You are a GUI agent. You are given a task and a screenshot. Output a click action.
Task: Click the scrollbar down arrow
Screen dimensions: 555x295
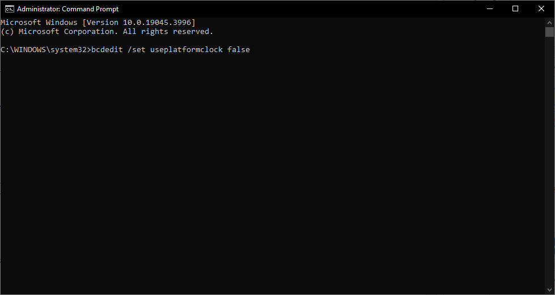pyautogui.click(x=549, y=290)
